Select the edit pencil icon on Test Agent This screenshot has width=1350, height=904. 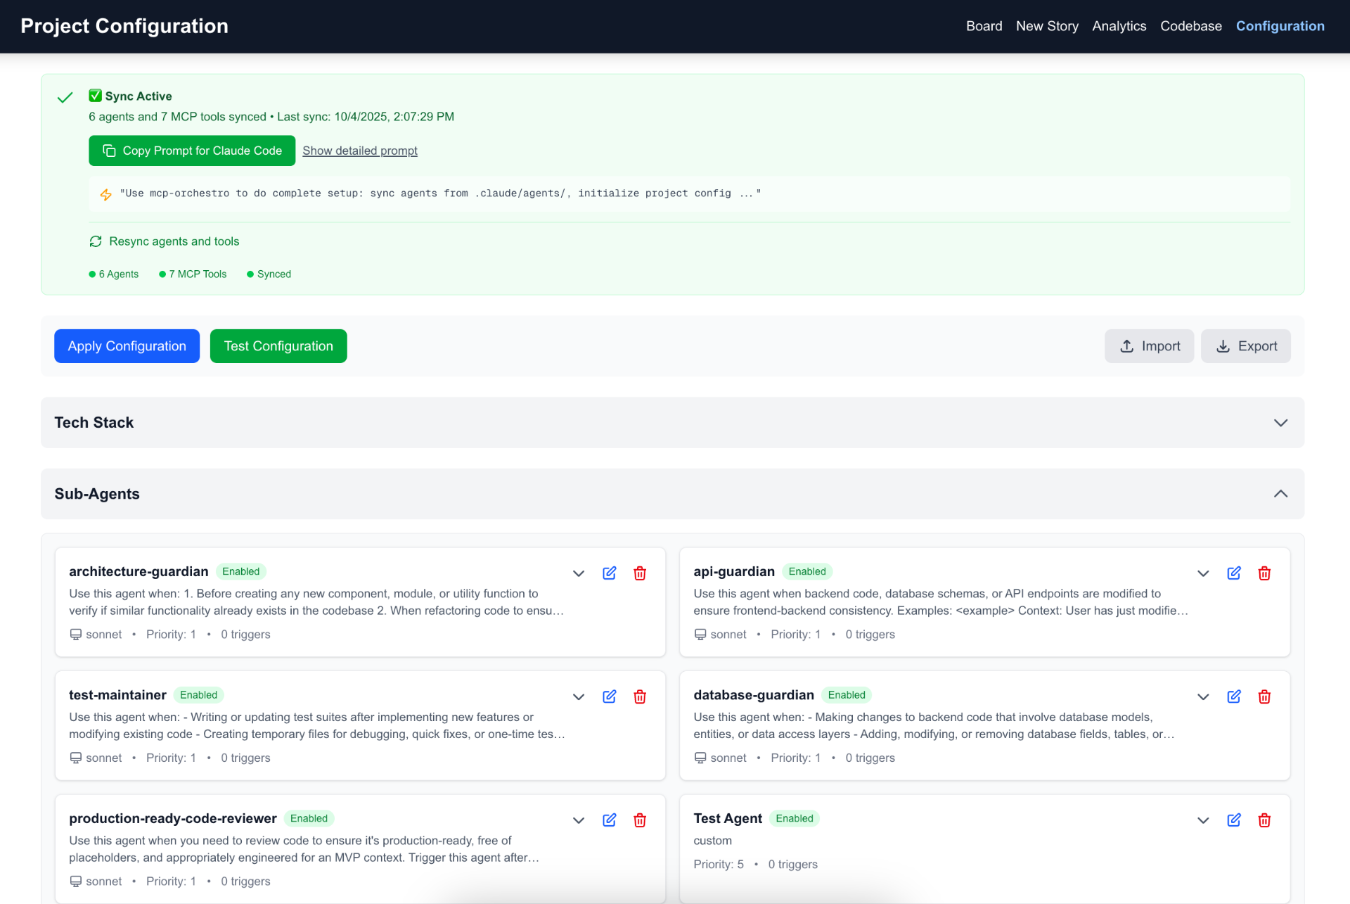1234,820
